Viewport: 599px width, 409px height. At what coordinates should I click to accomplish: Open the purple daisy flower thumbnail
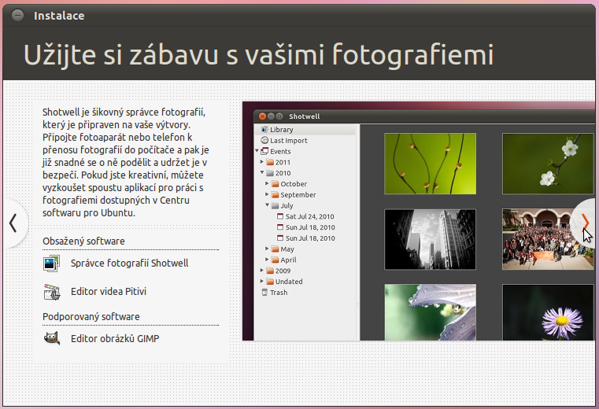point(548,312)
